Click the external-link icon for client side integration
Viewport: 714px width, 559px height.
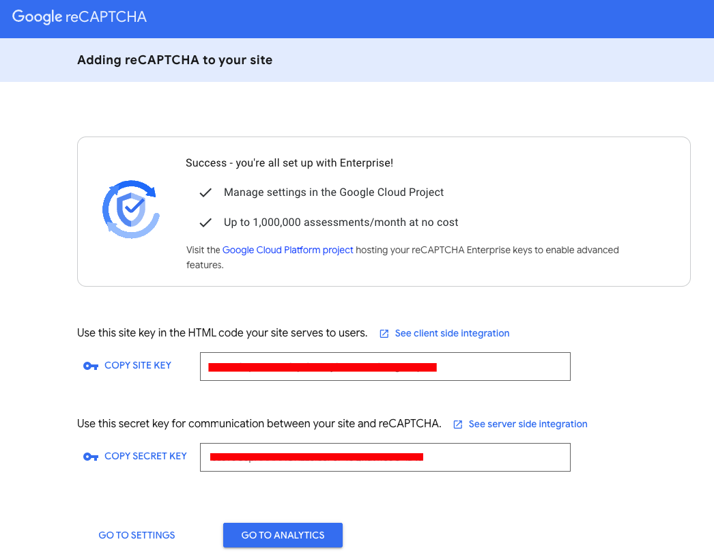384,333
